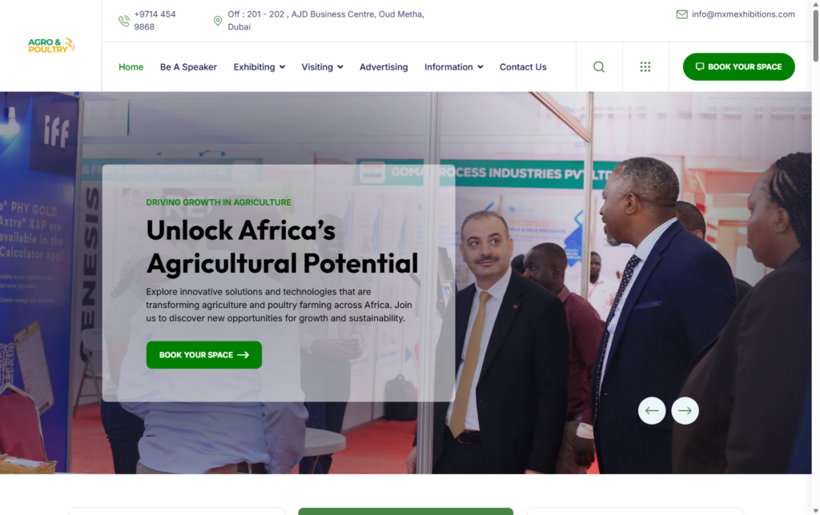The image size is (820, 515).
Task: Click header Book Your Space button
Action: tap(738, 67)
